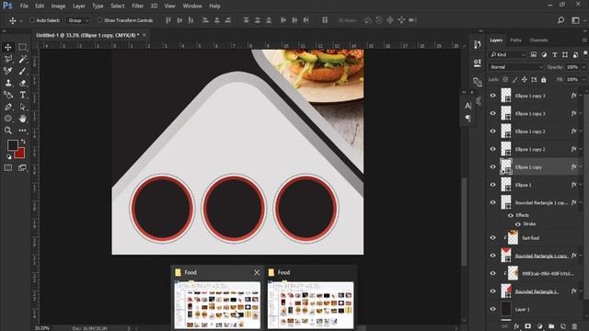Hide the Ellipse 1 copy layer
Image resolution: width=589 pixels, height=331 pixels.
tap(493, 167)
